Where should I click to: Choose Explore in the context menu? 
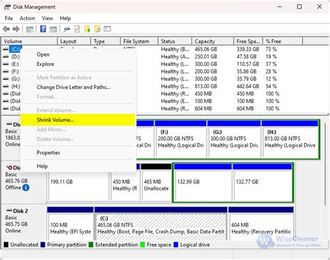click(x=78, y=64)
